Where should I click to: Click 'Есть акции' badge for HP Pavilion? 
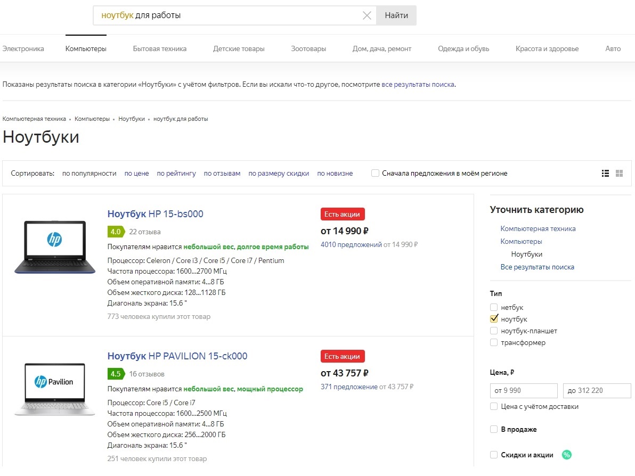tap(342, 356)
